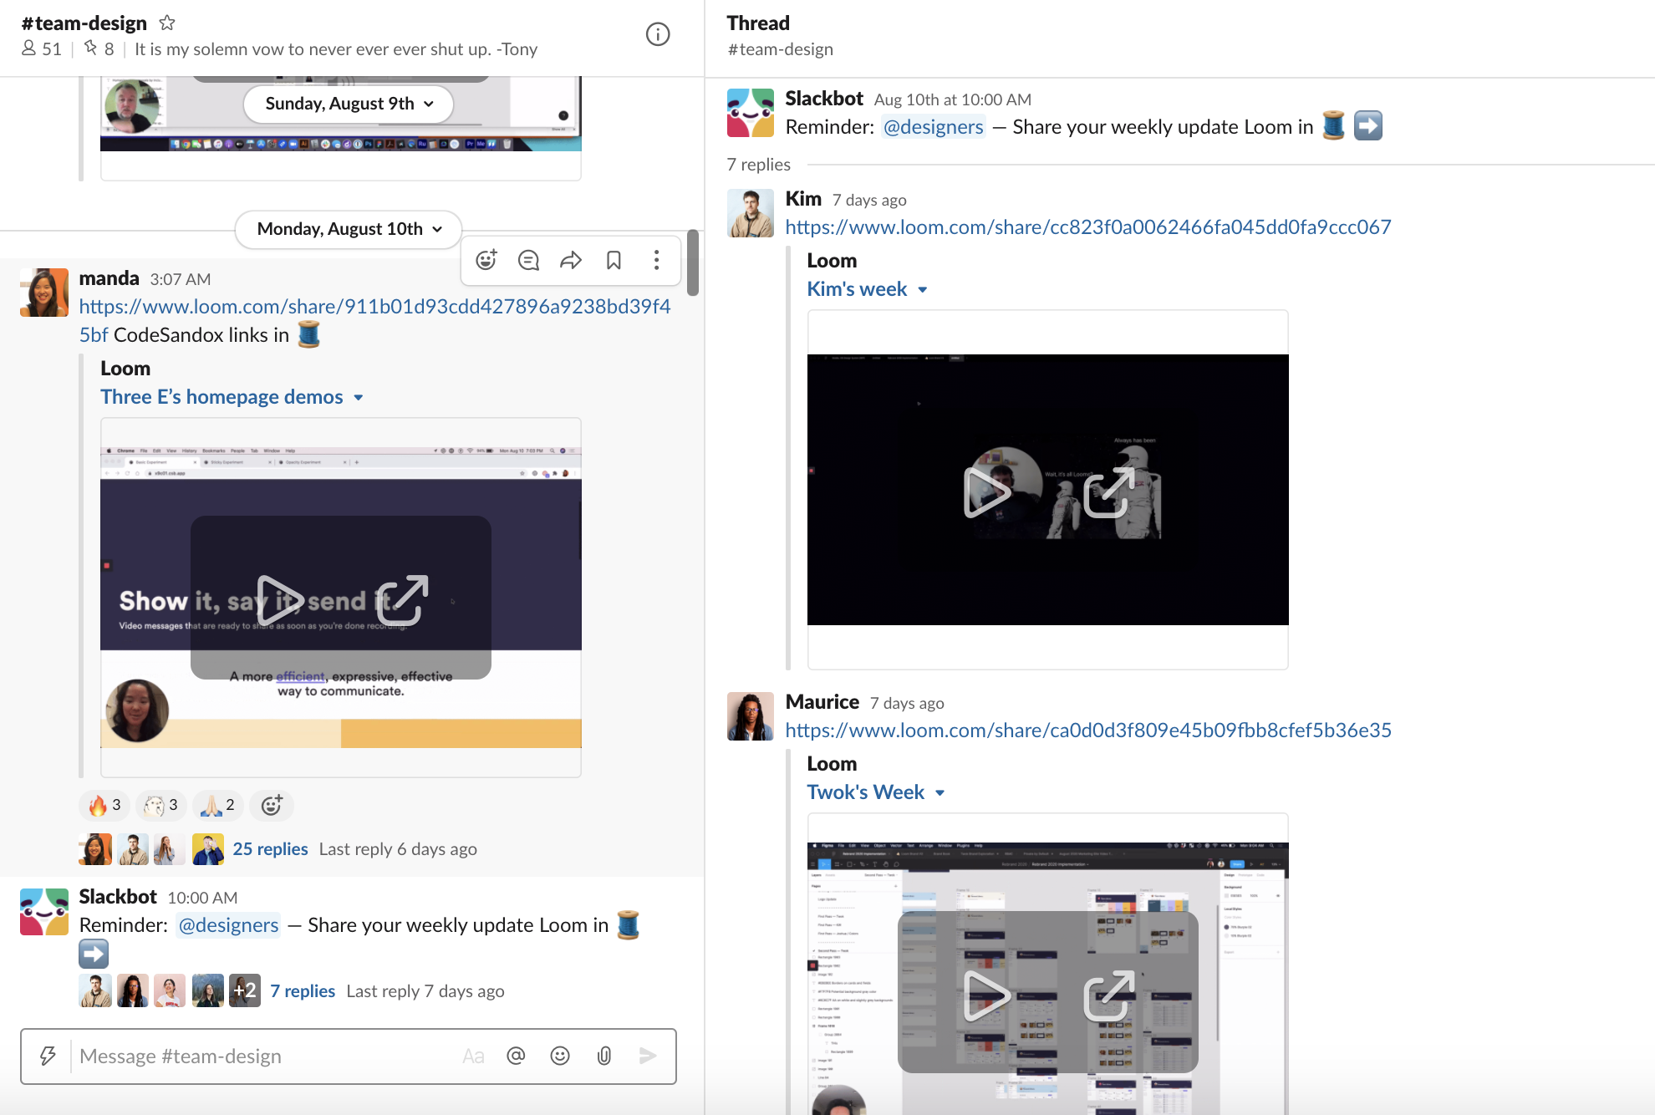Bookmark manda's message
The image size is (1655, 1115).
(x=614, y=260)
